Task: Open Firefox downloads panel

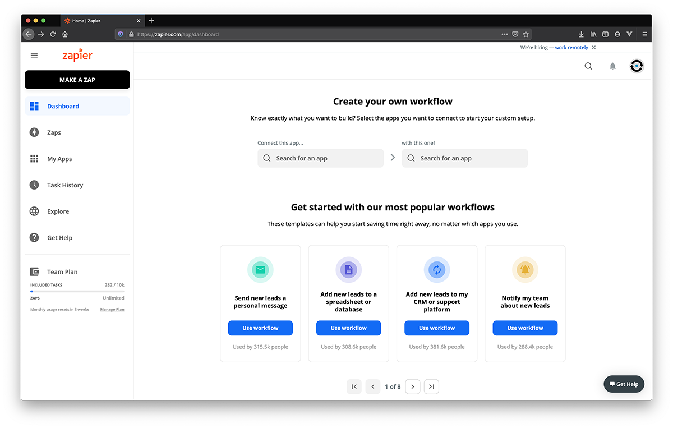Action: [581, 34]
